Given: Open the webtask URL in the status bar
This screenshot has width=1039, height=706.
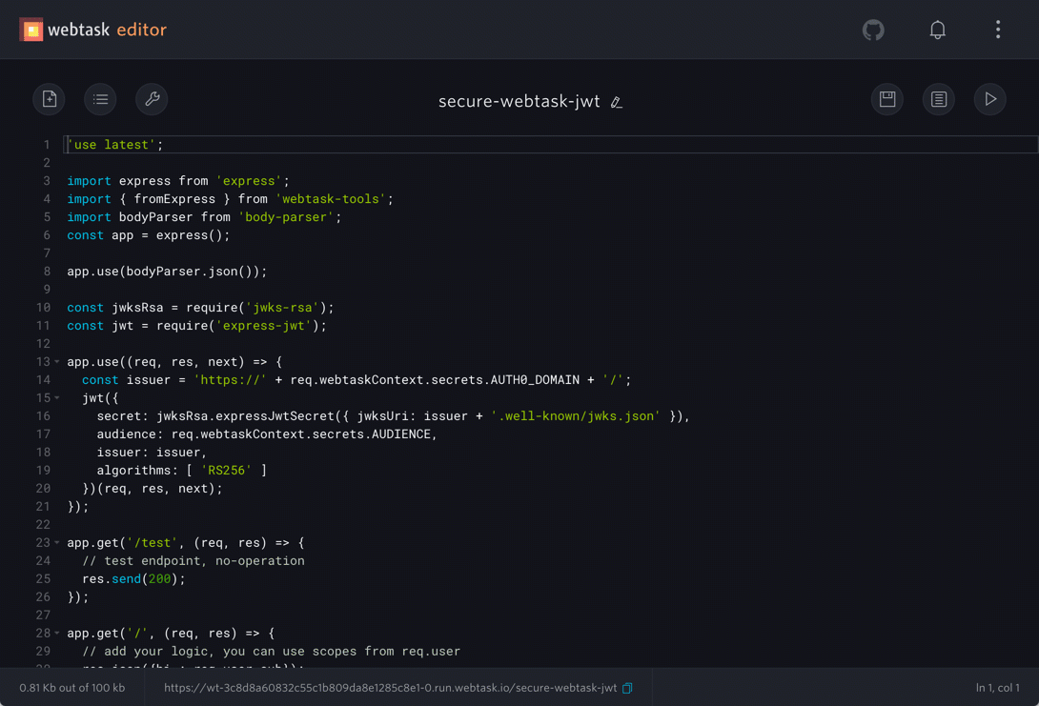Looking at the screenshot, I should [x=390, y=688].
